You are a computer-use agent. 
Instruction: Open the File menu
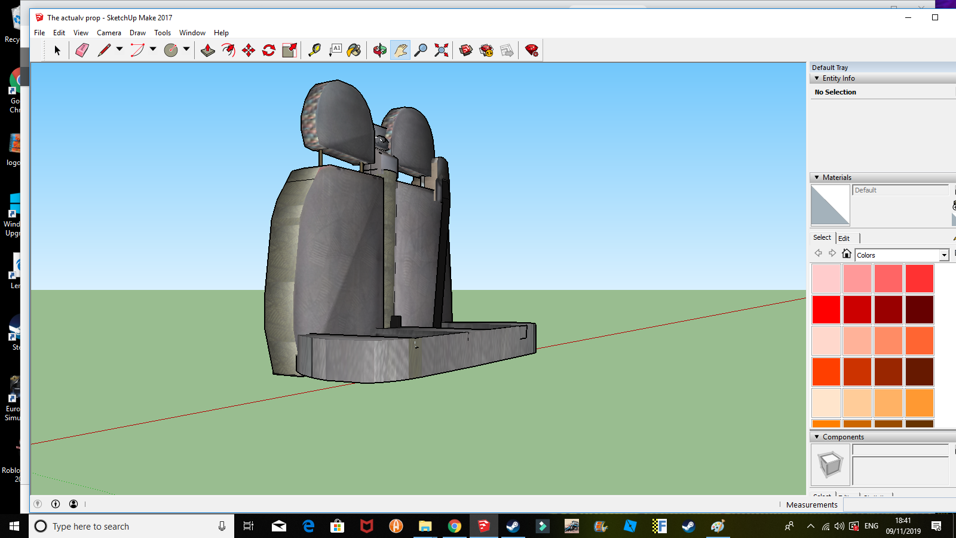coord(39,33)
